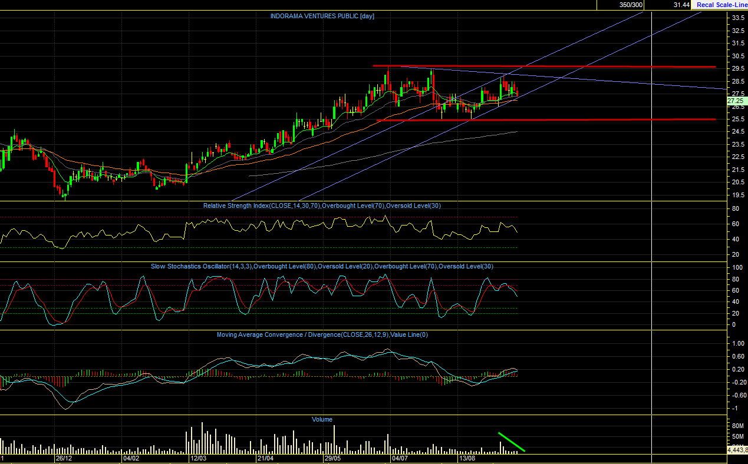Click the 19.5 price axis label
748x464 pixels.
[738, 194]
